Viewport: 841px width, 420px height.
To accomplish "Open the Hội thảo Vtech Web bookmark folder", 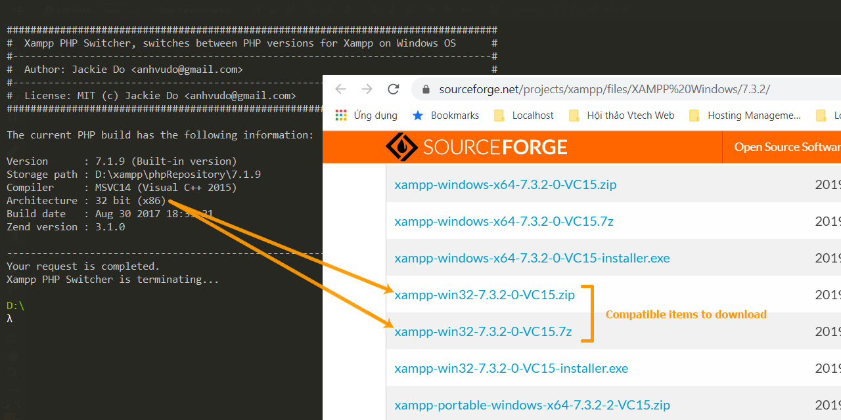I will coord(622,115).
